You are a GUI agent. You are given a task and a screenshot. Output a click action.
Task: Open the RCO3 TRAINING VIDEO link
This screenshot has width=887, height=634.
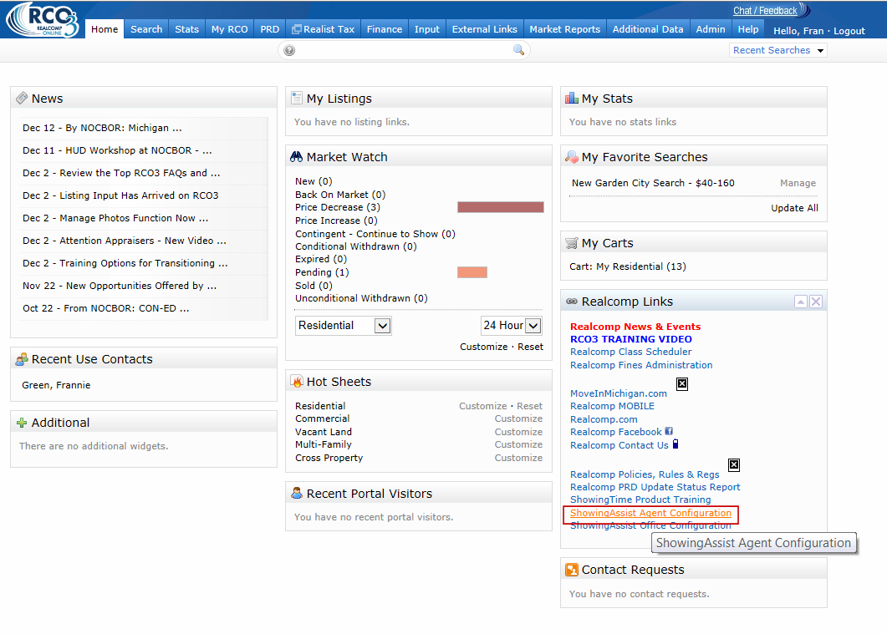click(630, 339)
